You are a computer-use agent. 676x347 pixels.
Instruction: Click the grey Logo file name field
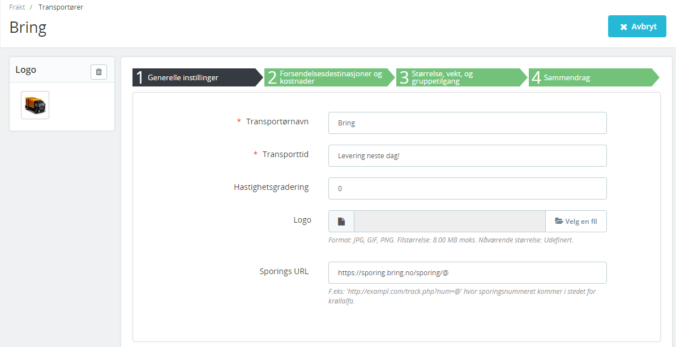(x=450, y=222)
